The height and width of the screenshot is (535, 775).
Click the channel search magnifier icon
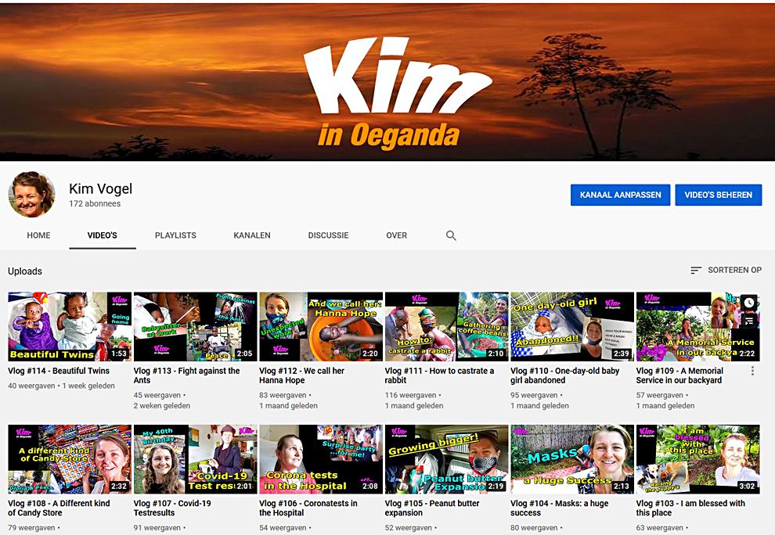(451, 235)
